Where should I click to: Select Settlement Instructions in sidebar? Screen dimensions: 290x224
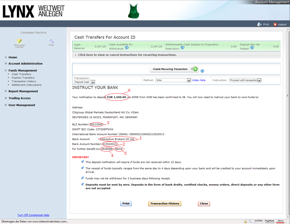[26, 85]
